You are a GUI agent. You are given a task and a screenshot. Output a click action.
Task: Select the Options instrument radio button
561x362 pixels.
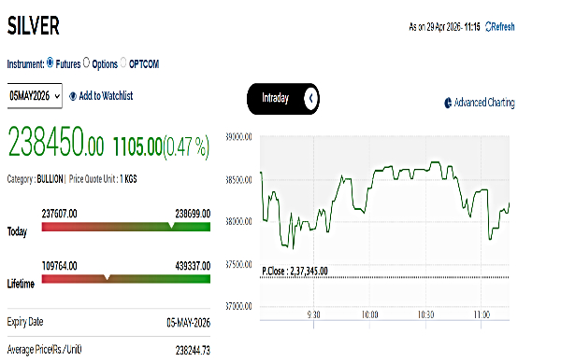pos(86,63)
